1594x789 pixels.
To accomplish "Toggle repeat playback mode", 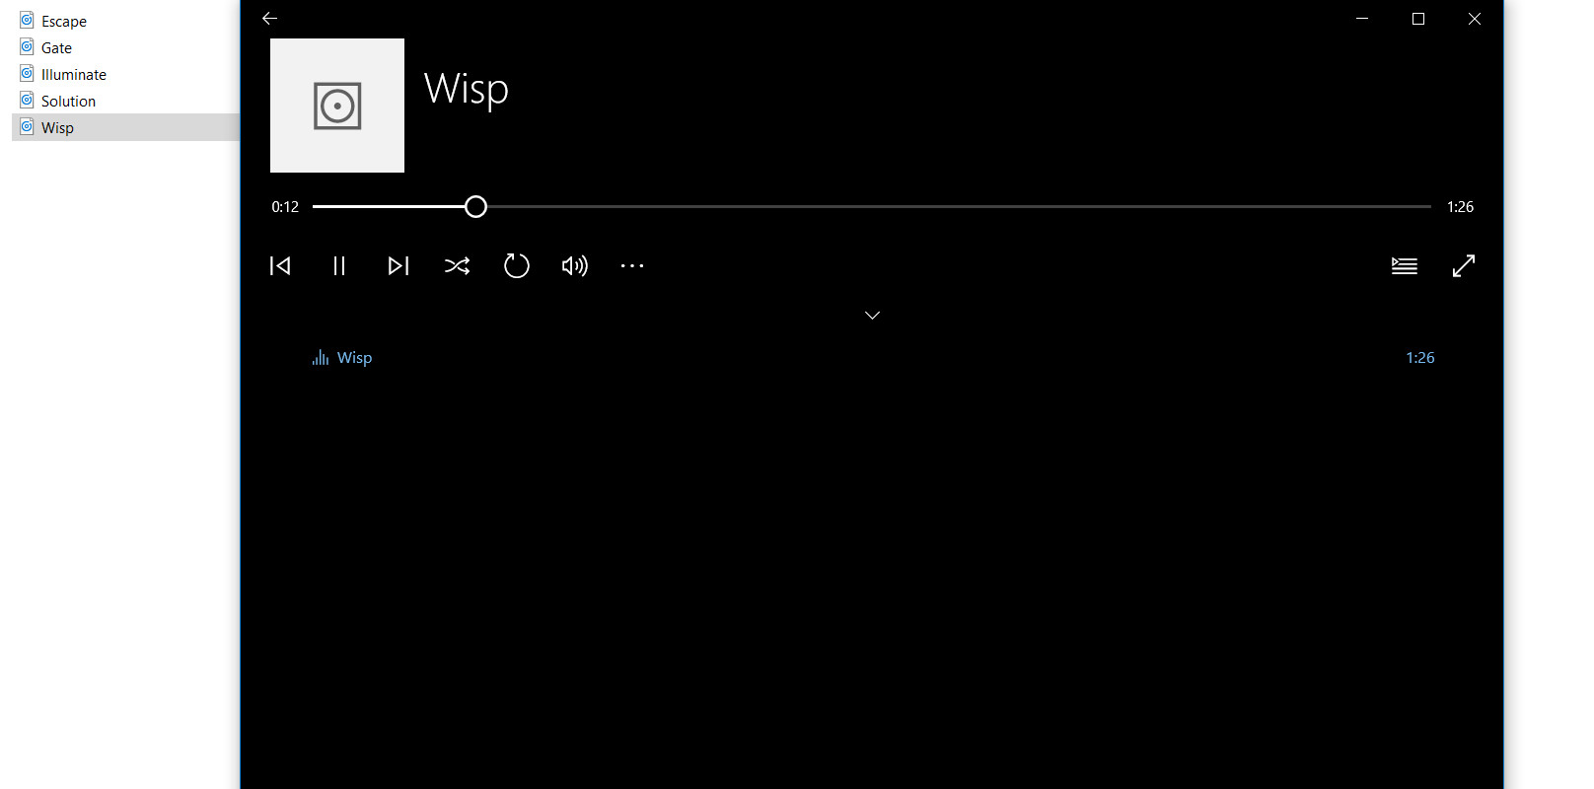I will (x=517, y=265).
